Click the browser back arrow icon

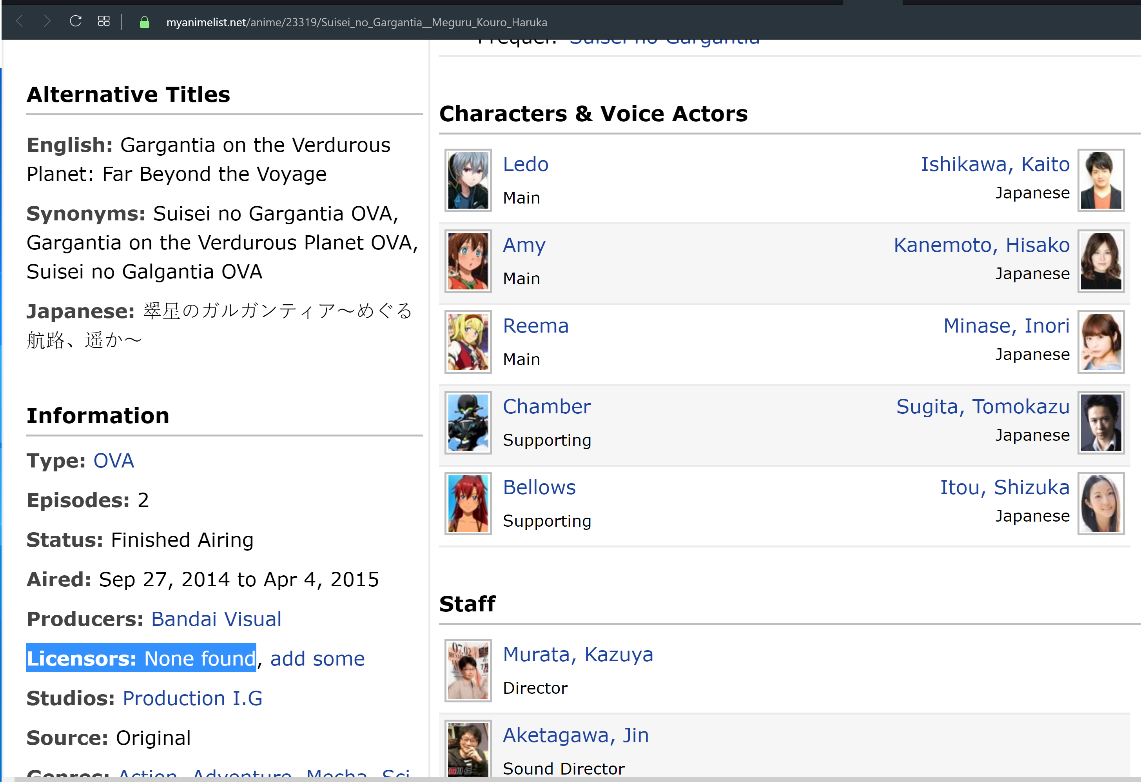[x=20, y=21]
